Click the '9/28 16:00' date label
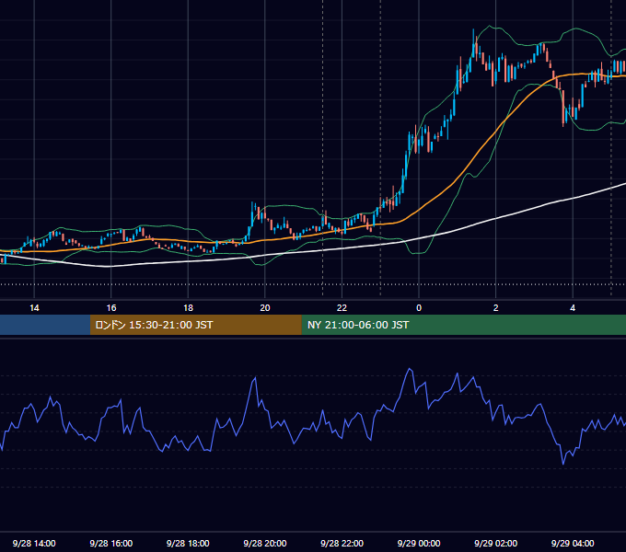626x552 pixels. [x=111, y=543]
